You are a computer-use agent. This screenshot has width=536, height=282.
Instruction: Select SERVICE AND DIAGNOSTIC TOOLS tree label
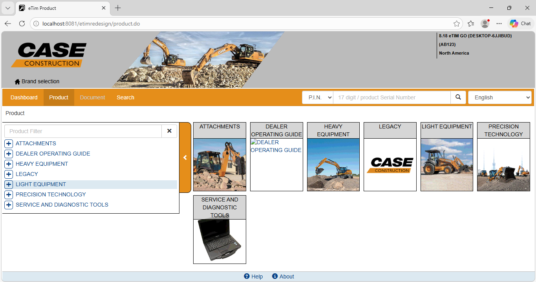[x=62, y=205]
